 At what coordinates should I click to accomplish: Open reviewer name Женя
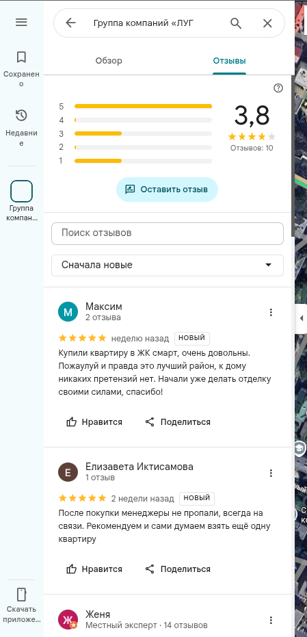[x=98, y=614]
